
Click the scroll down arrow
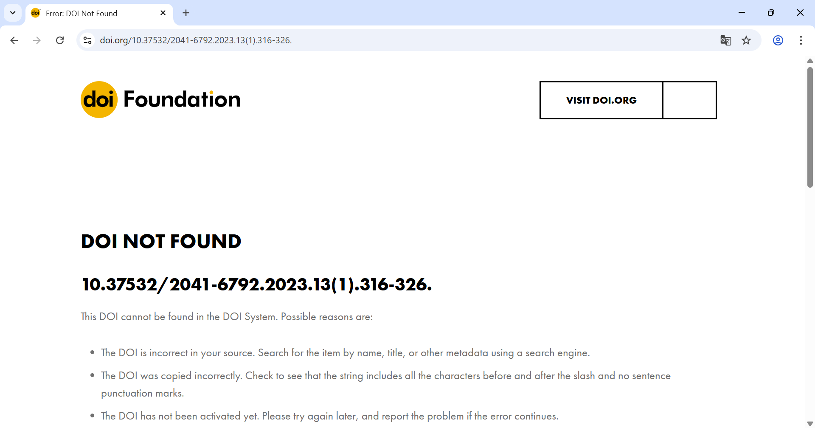(810, 423)
